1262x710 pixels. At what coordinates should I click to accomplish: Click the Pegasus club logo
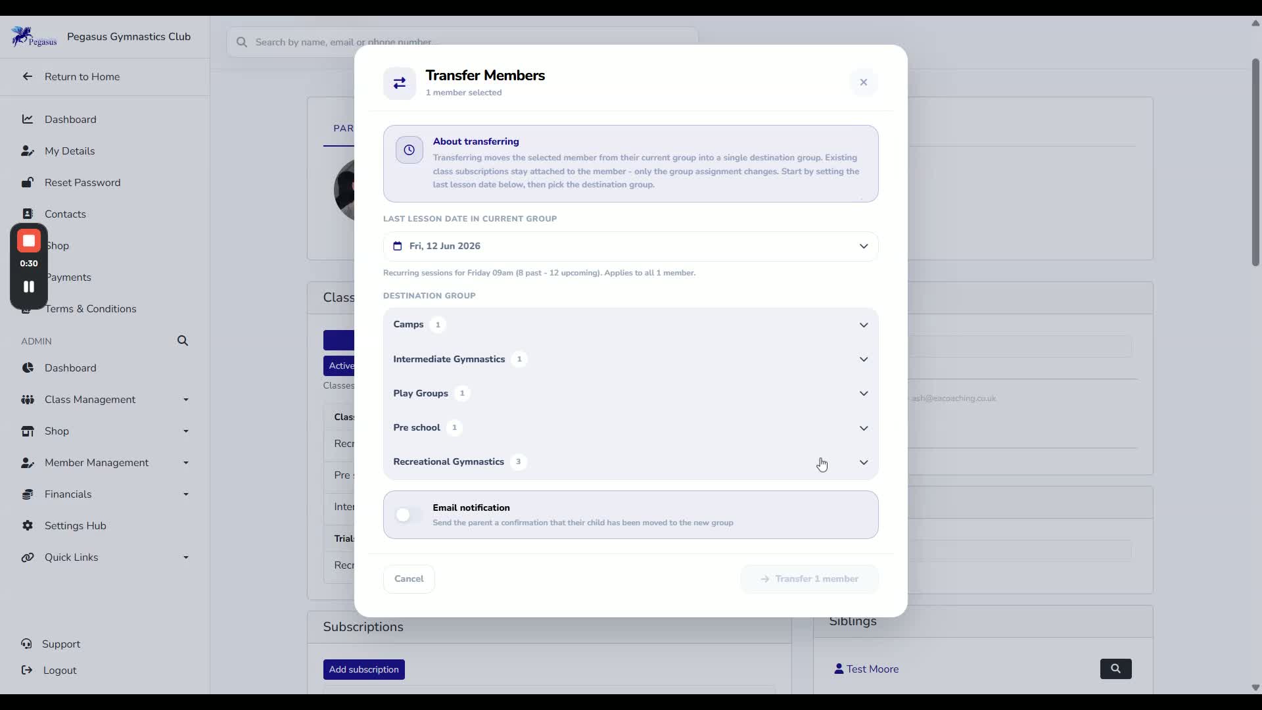[34, 37]
